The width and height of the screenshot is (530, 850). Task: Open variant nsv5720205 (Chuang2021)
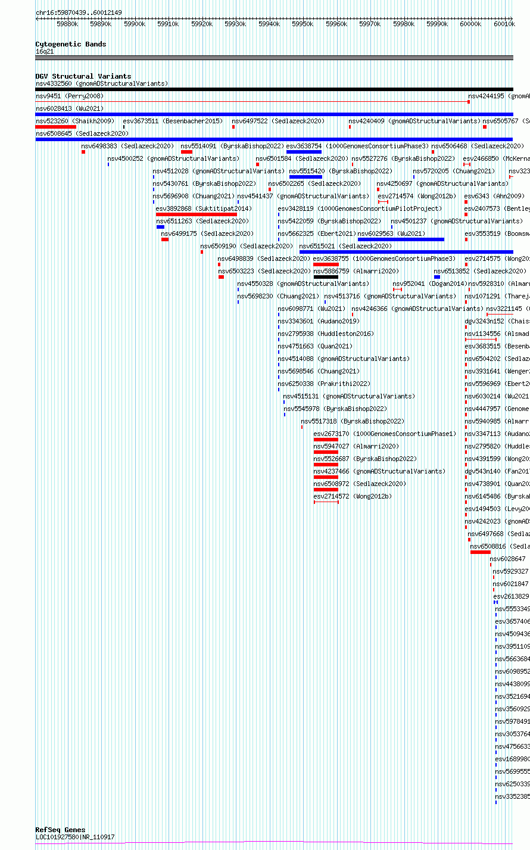point(454,171)
